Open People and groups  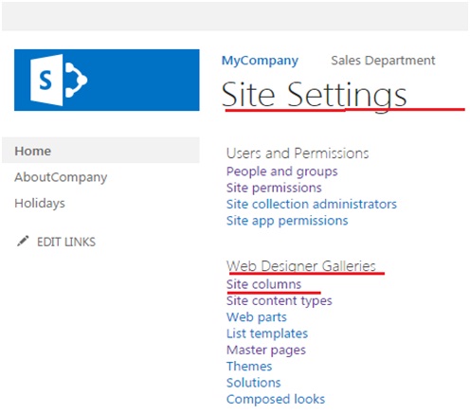click(282, 171)
